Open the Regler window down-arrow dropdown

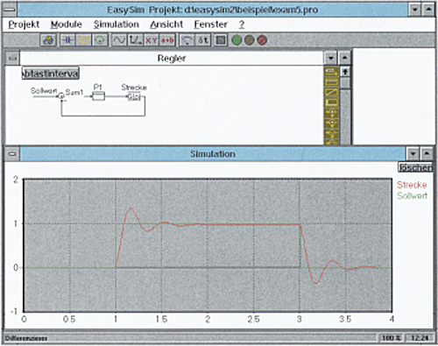[x=331, y=58]
